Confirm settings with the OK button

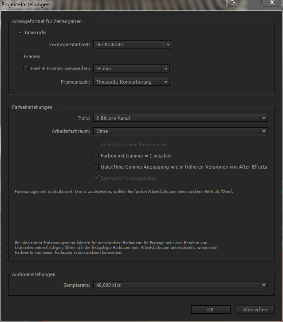point(211,310)
